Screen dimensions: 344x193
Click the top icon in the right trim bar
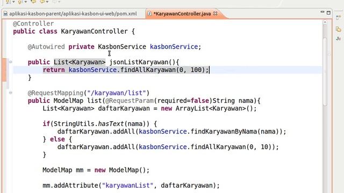339,18
